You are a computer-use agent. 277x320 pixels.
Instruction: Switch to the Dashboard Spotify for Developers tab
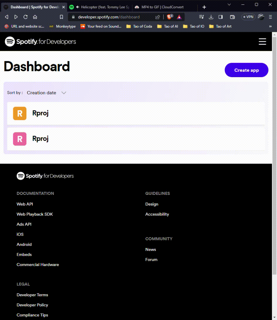pos(34,7)
